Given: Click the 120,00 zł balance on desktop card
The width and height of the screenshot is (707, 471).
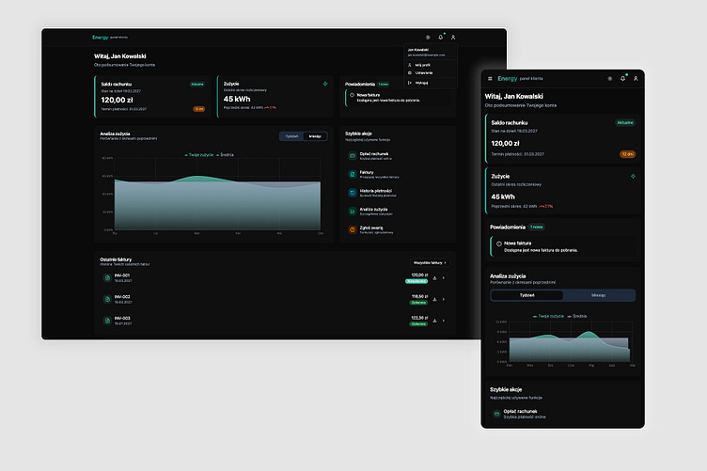Looking at the screenshot, I should pos(117,100).
